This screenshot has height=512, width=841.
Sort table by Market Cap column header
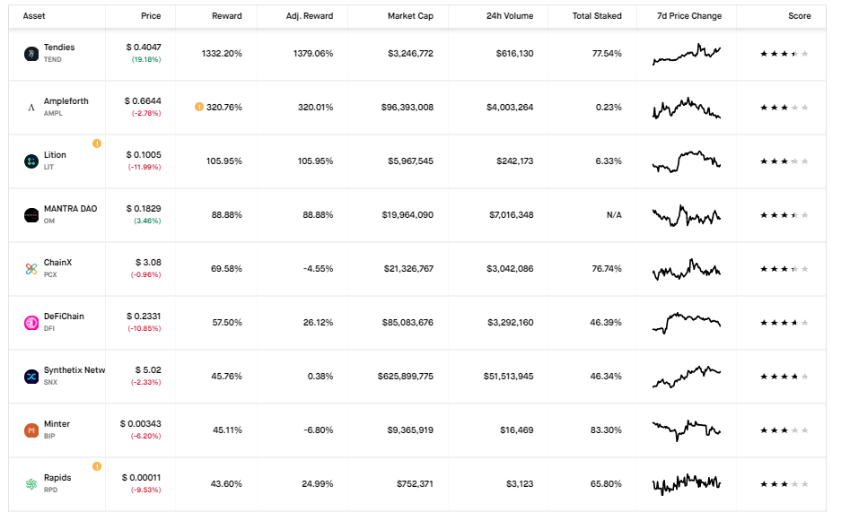[x=410, y=16]
